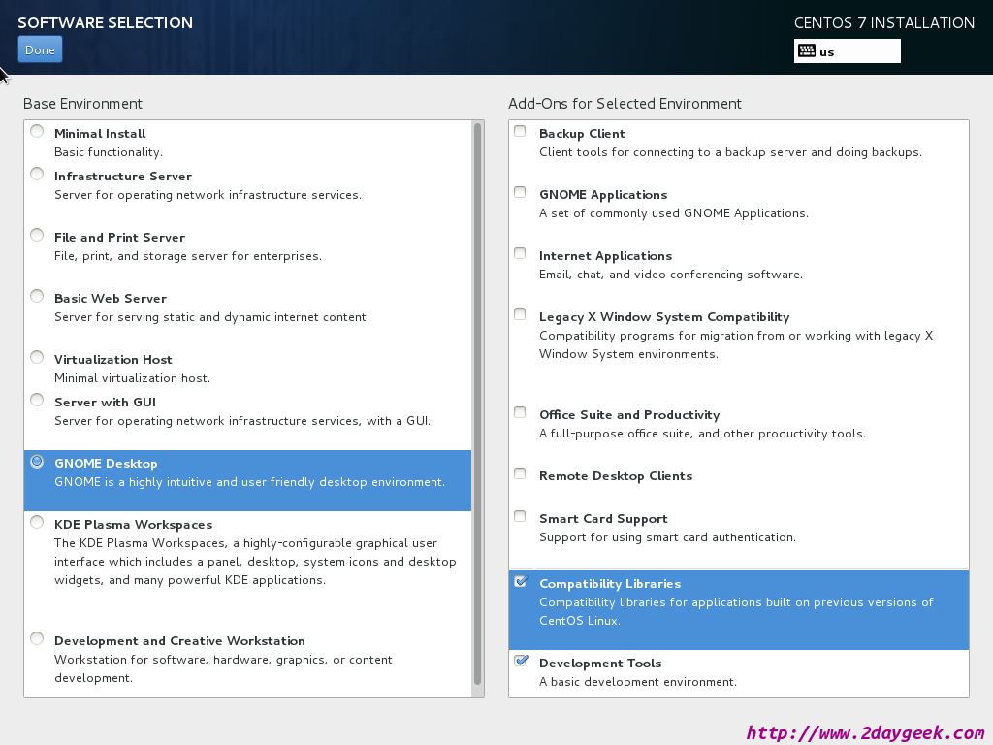Click the 'Backup Client' title text
The width and height of the screenshot is (993, 745).
click(x=582, y=134)
